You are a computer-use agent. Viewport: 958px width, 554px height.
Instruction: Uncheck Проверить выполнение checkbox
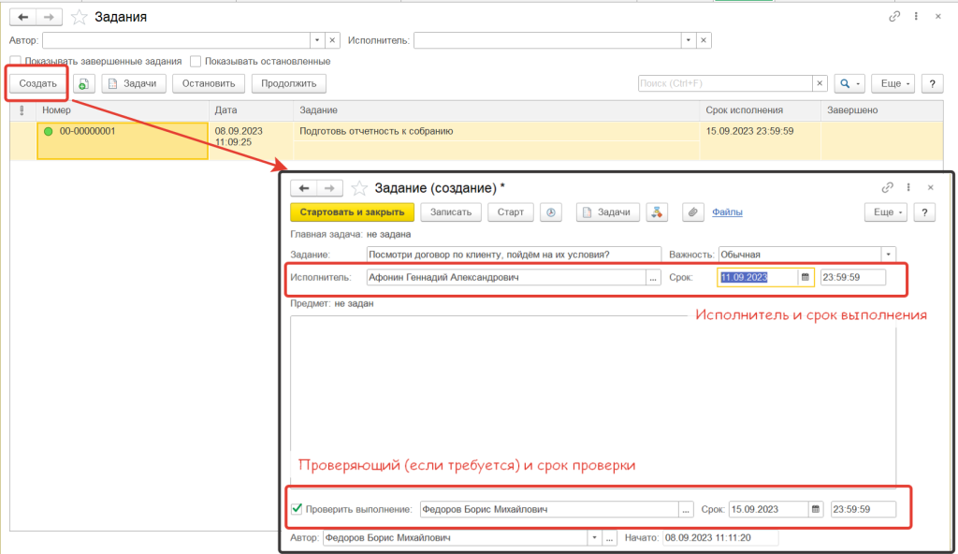pos(298,510)
